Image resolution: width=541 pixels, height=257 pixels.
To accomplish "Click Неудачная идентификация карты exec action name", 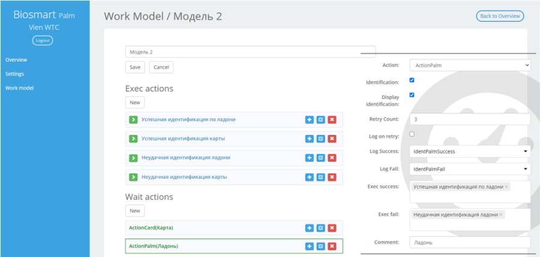I will pos(185,177).
